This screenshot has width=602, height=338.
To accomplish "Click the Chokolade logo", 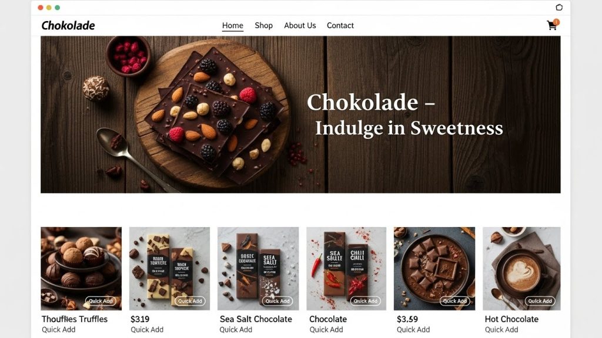I will coord(68,25).
